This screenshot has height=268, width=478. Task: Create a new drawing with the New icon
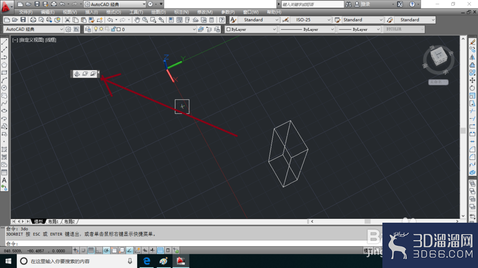click(7, 20)
